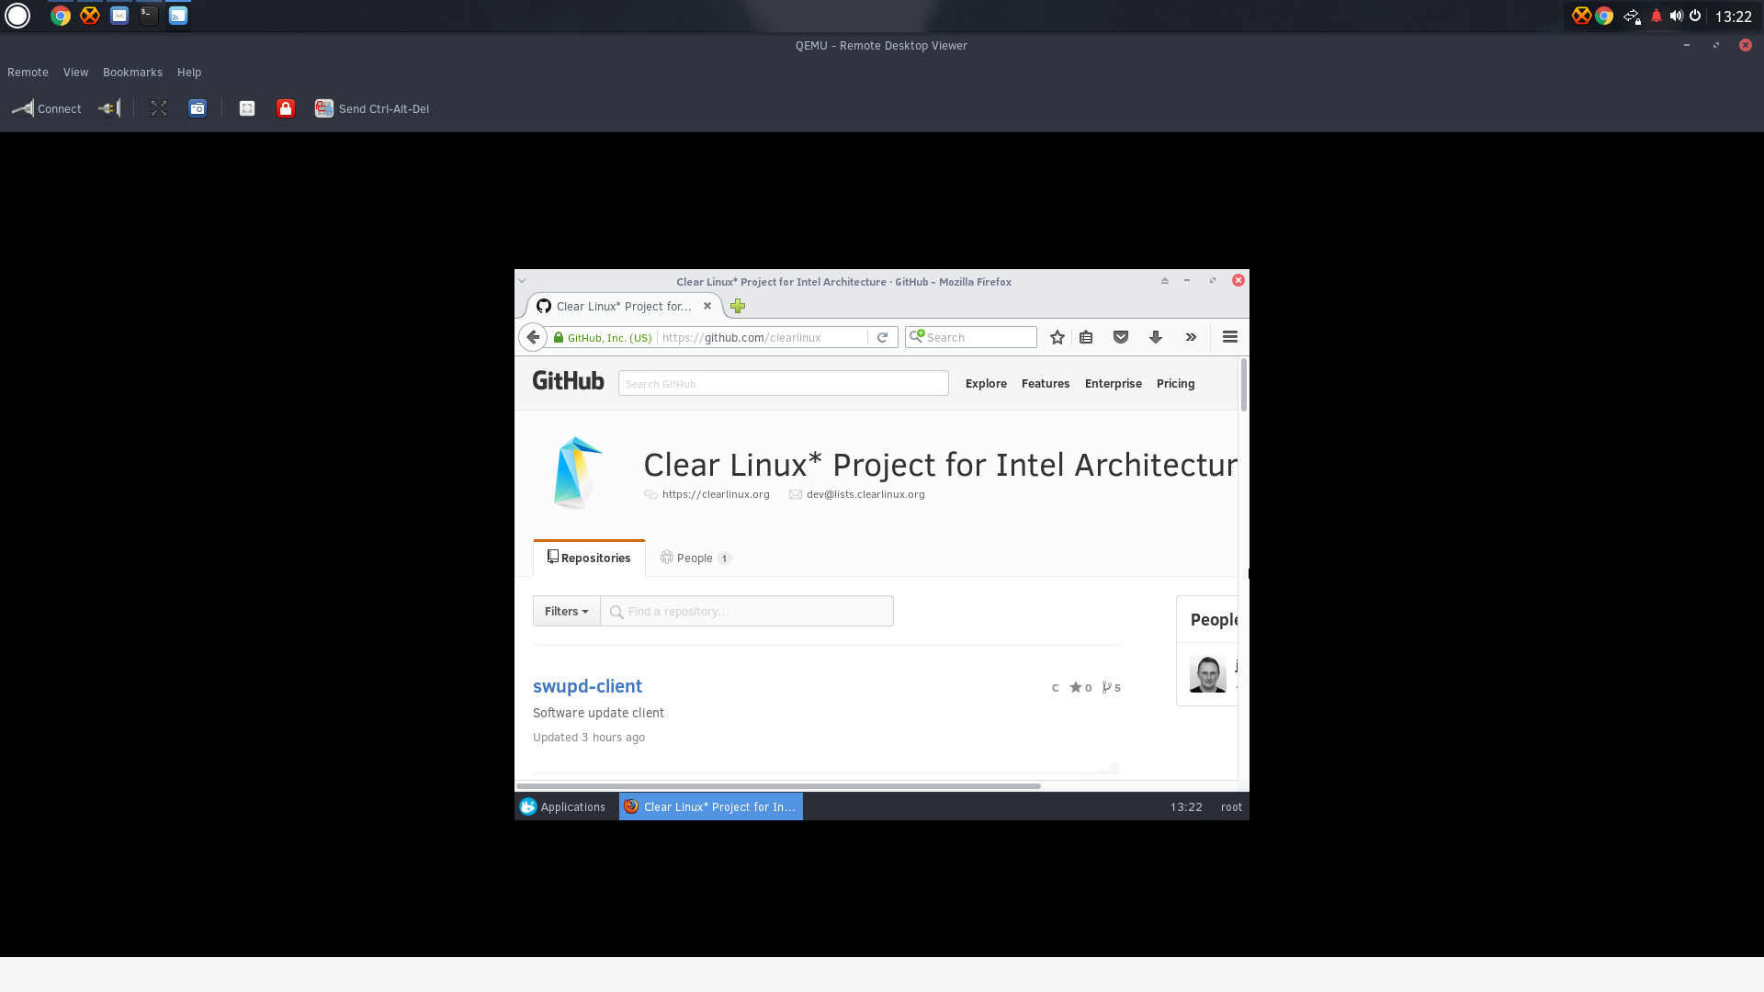This screenshot has height=992, width=1764.
Task: Toggle fullscreen mode in the viewer toolbar
Action: [x=159, y=108]
